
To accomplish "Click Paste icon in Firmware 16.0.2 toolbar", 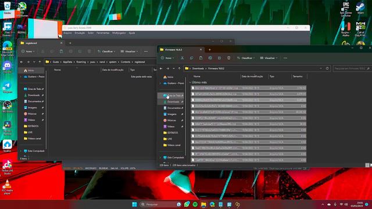I will pos(201,58).
